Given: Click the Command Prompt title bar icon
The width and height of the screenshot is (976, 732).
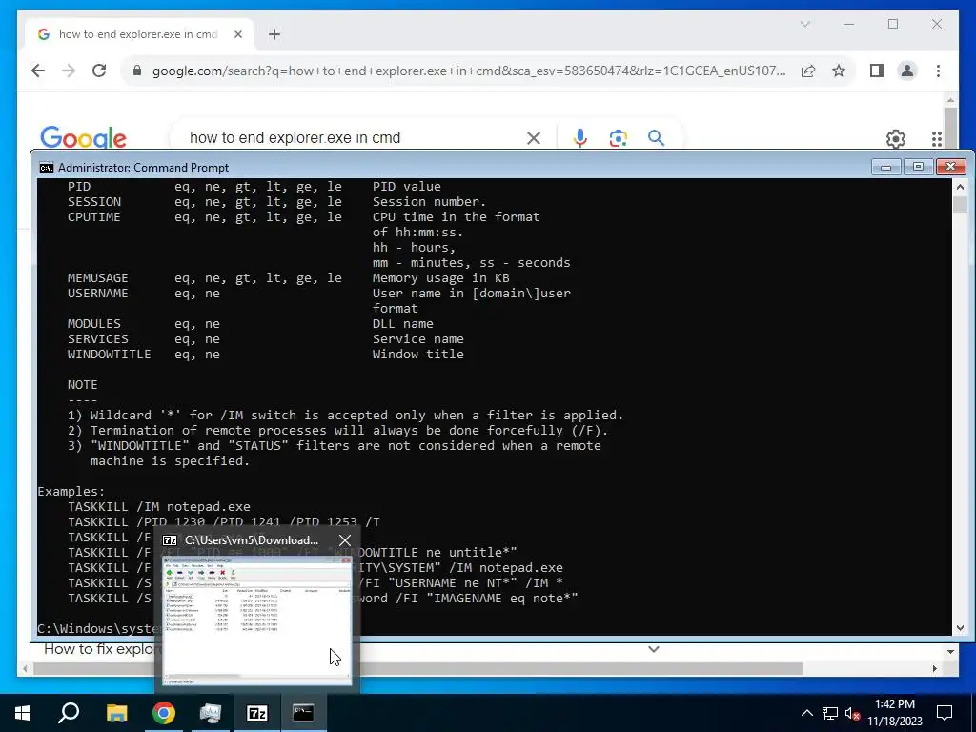Looking at the screenshot, I should click(x=46, y=168).
